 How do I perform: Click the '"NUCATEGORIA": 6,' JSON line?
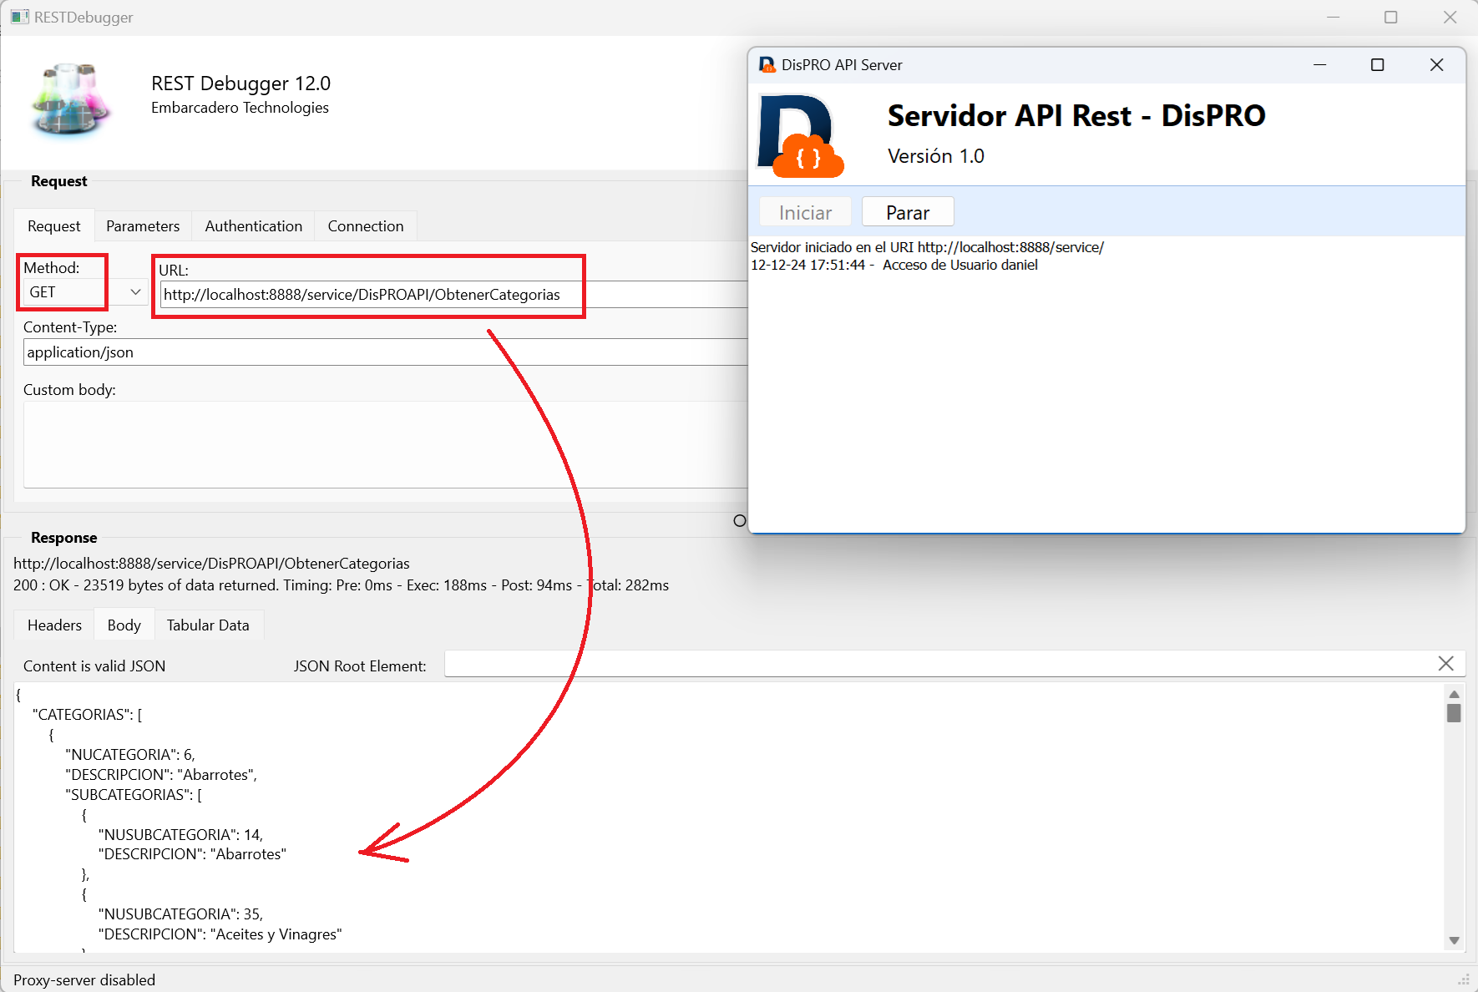coord(130,755)
